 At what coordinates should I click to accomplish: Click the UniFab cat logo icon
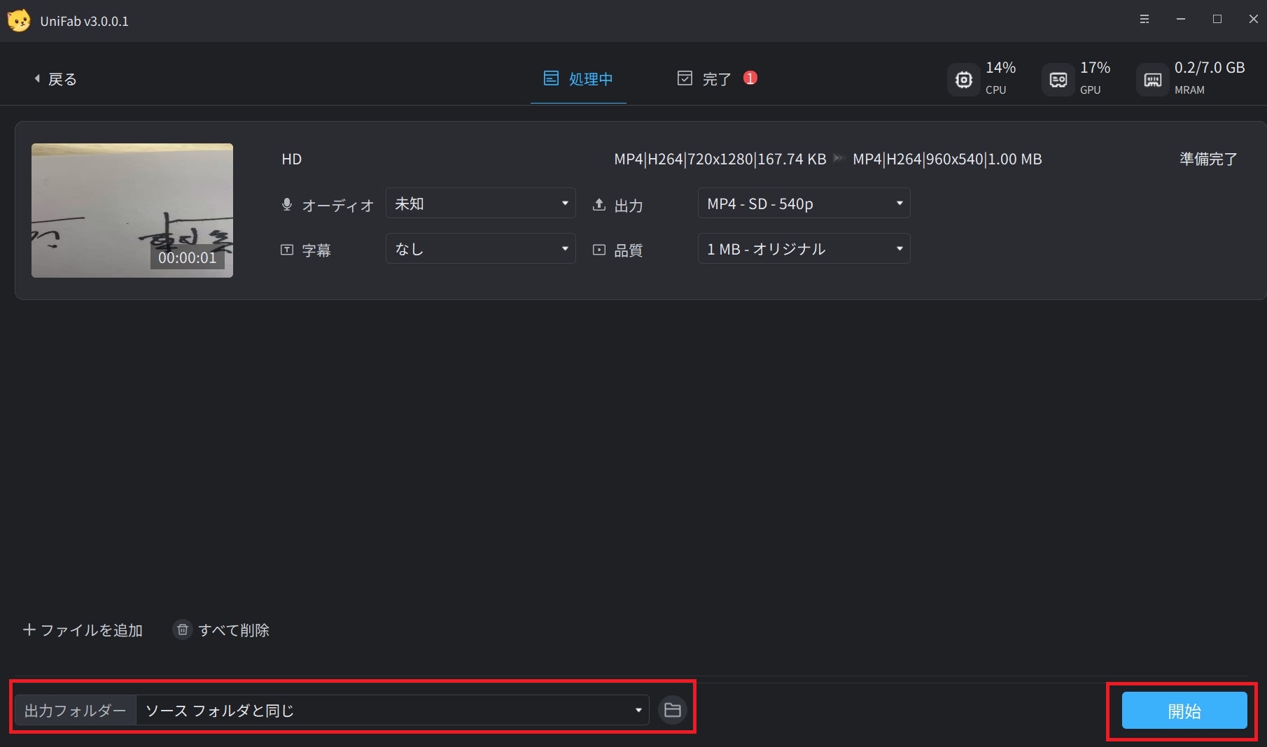click(x=19, y=20)
